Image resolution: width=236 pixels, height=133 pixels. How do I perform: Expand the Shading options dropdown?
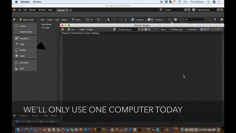[x=160, y=20]
